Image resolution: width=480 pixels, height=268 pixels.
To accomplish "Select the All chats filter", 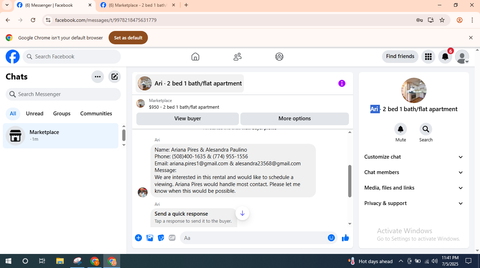I will point(13,114).
